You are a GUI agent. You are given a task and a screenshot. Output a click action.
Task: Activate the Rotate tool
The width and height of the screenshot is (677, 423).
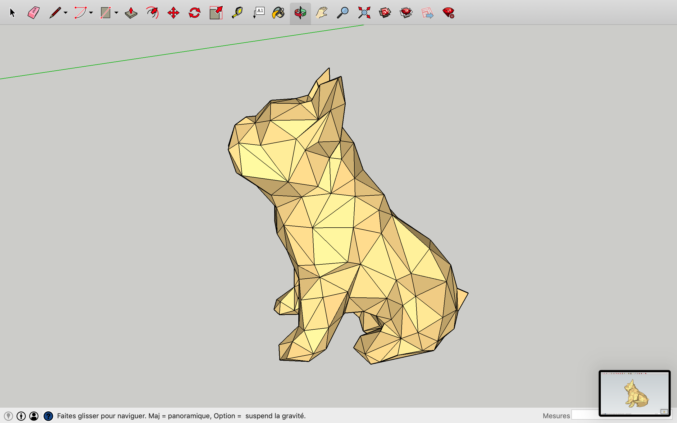(194, 13)
